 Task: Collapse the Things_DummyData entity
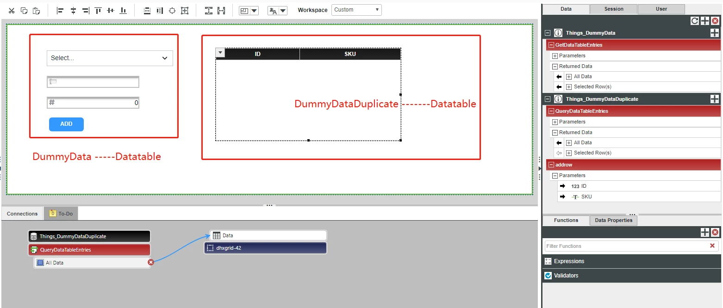pos(548,33)
